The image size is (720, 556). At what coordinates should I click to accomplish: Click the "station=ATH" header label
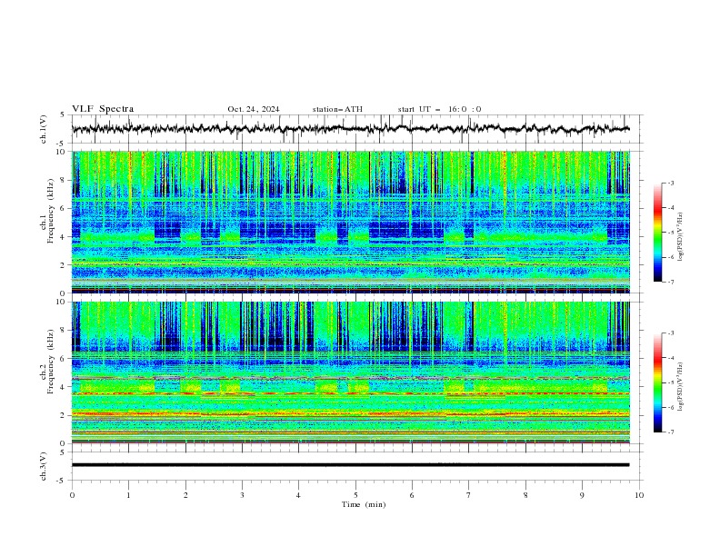pyautogui.click(x=337, y=109)
